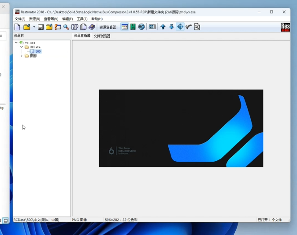Open the 帮助(H) menu
This screenshot has height=235, width=297.
pyautogui.click(x=97, y=19)
